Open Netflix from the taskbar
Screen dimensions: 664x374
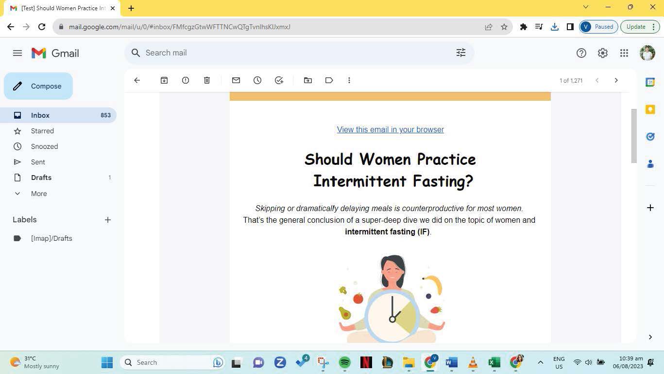pyautogui.click(x=366, y=362)
